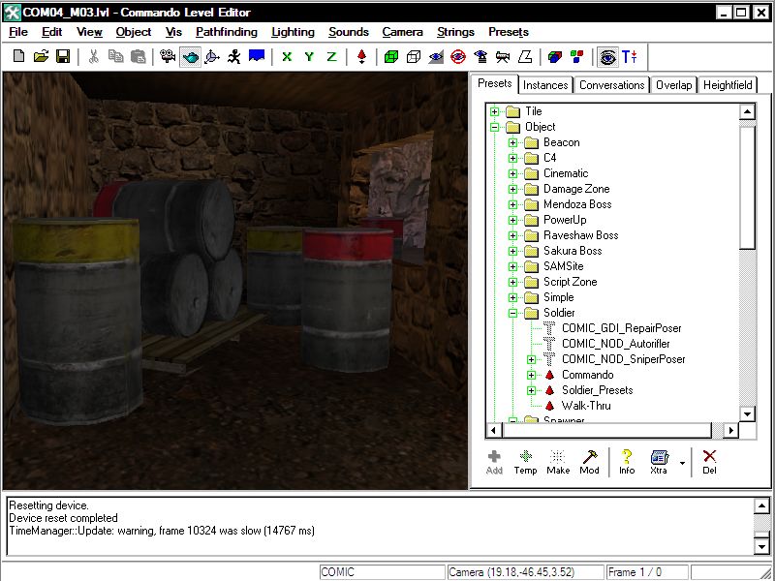The height and width of the screenshot is (581, 775).
Task: Switch to the Heightfield tab
Action: (726, 85)
